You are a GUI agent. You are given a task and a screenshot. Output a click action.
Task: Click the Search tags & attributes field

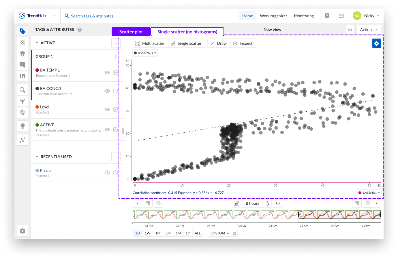pos(92,16)
